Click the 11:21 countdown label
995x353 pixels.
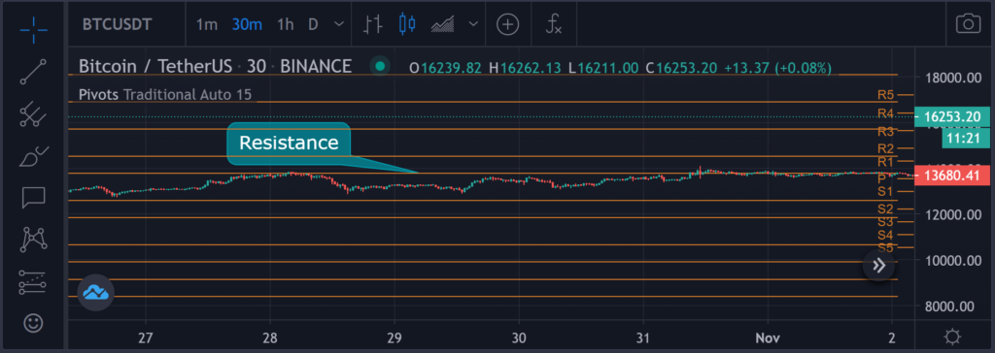click(x=965, y=137)
